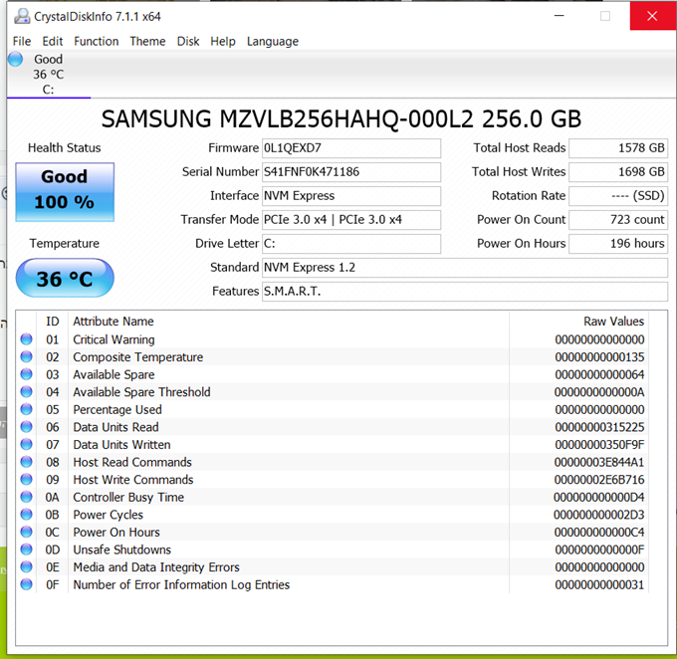Click status orb for Data Units Written row

(26, 444)
